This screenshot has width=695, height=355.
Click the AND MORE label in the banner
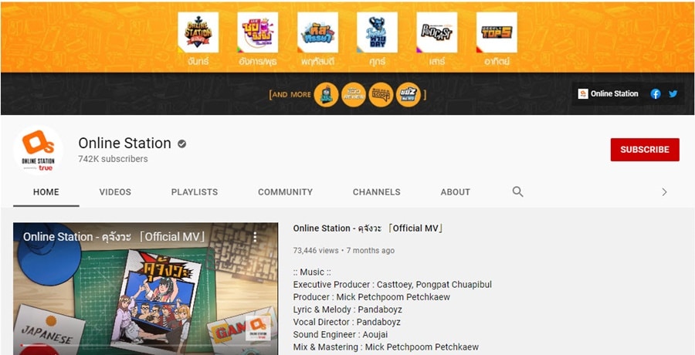(291, 94)
